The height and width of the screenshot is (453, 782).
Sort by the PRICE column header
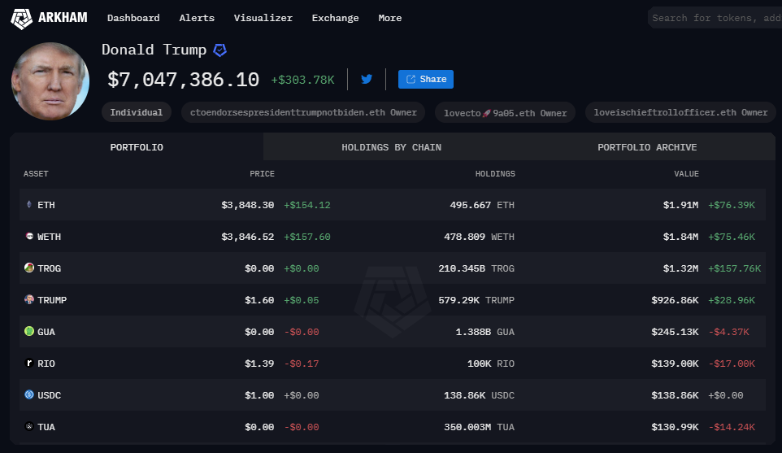point(263,173)
